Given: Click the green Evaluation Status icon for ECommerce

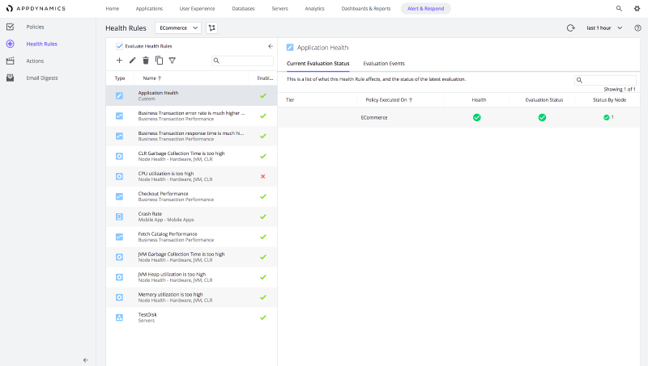Looking at the screenshot, I should tap(542, 117).
